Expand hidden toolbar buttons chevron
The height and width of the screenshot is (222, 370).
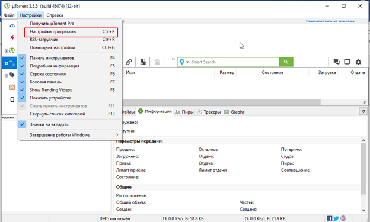pyautogui.click(x=173, y=59)
